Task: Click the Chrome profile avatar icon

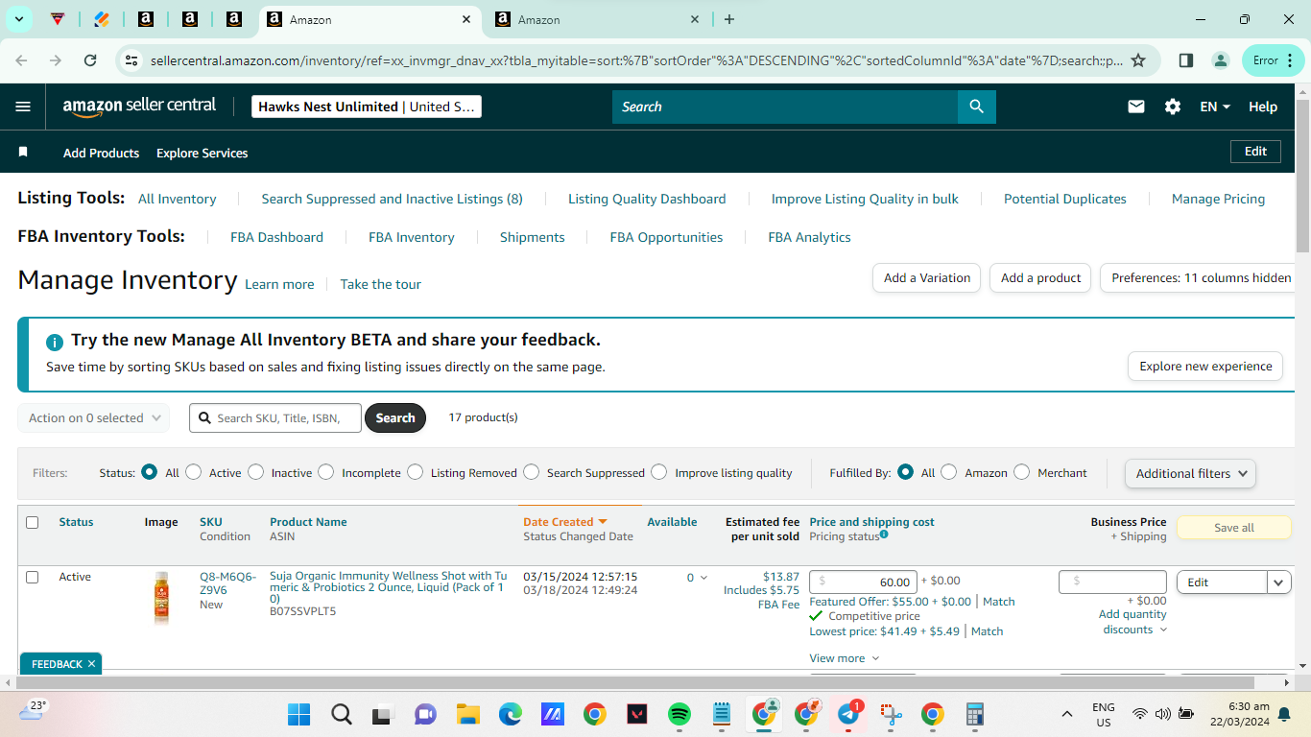Action: pyautogui.click(x=1221, y=60)
